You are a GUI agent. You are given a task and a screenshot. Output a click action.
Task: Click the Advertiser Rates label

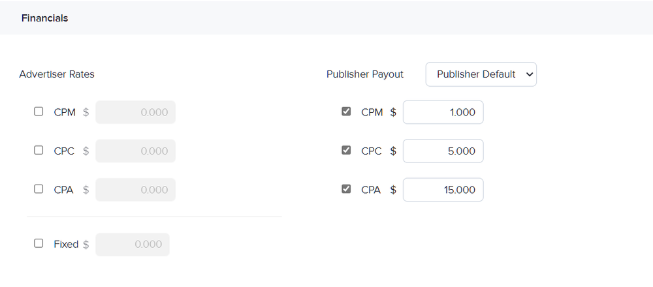[x=57, y=74]
